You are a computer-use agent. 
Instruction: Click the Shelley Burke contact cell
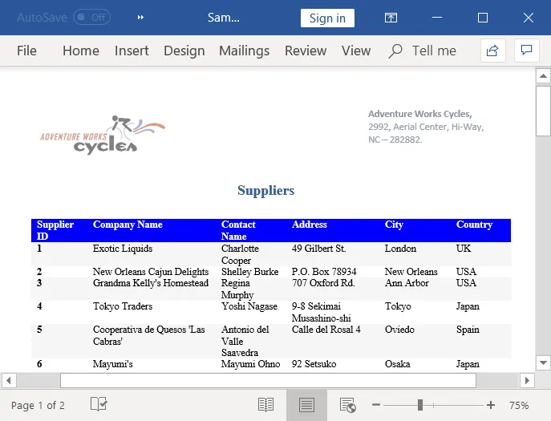(250, 272)
